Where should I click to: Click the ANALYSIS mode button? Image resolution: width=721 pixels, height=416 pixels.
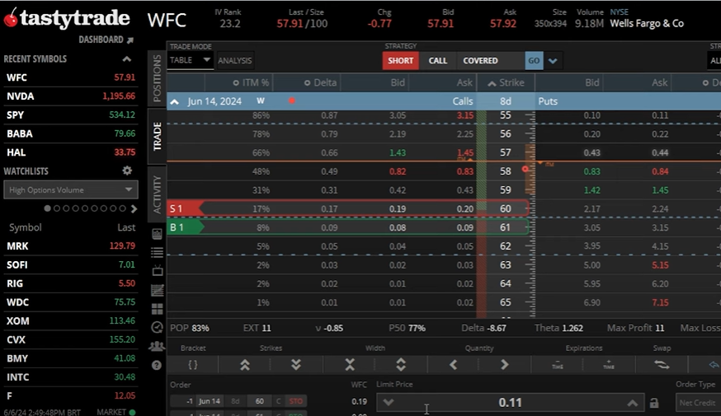[x=235, y=60]
